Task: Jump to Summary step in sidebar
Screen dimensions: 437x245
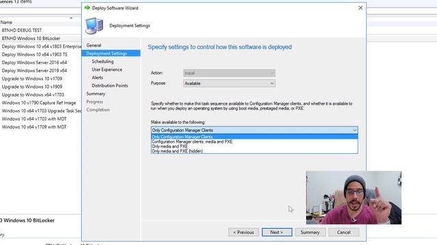Action: [x=96, y=94]
